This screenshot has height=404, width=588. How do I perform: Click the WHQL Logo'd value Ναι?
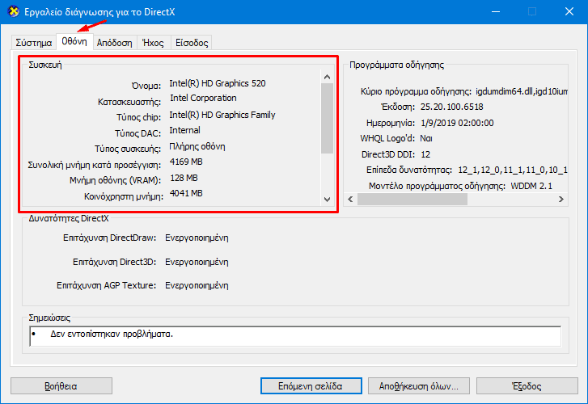426,139
